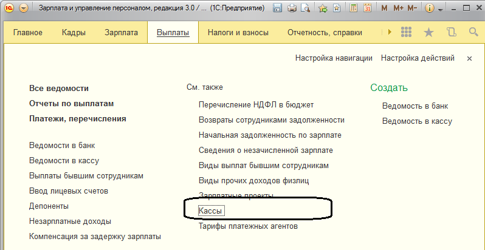Open Ведомости в банк list
485x250 pixels.
point(62,145)
